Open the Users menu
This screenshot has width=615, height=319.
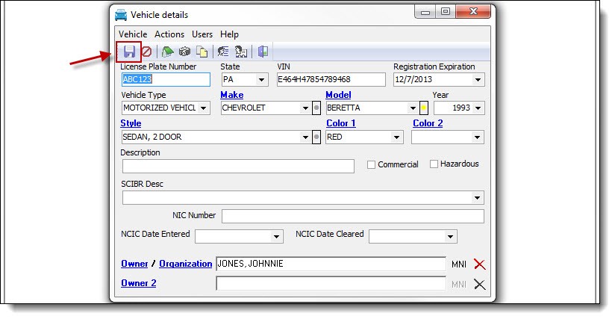point(202,34)
